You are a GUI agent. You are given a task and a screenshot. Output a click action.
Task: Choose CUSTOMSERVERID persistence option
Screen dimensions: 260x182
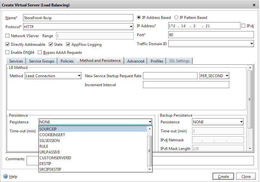tap(93, 158)
